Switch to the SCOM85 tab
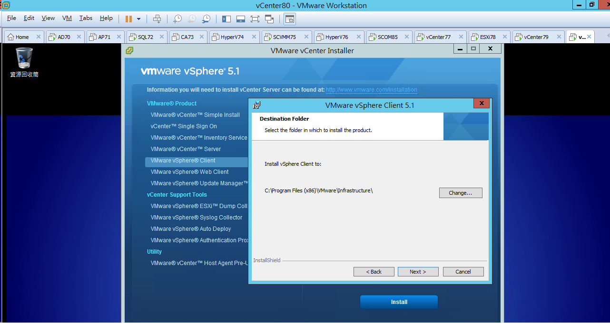Viewport: 610px width, 323px height. click(x=388, y=37)
